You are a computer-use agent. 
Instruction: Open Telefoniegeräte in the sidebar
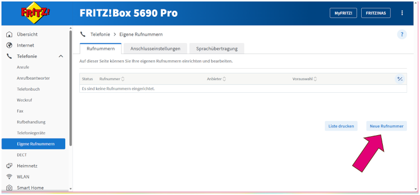point(31,133)
